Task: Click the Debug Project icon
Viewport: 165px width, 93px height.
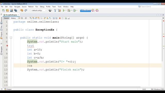Action: [x=69, y=10]
